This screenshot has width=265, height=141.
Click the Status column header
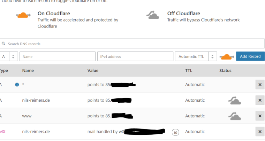(225, 70)
